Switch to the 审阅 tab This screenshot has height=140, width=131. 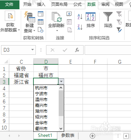[105, 4]
